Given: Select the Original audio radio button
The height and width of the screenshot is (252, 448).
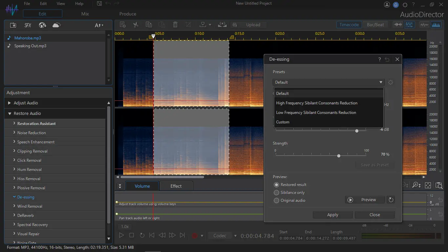Looking at the screenshot, I should coord(276,200).
